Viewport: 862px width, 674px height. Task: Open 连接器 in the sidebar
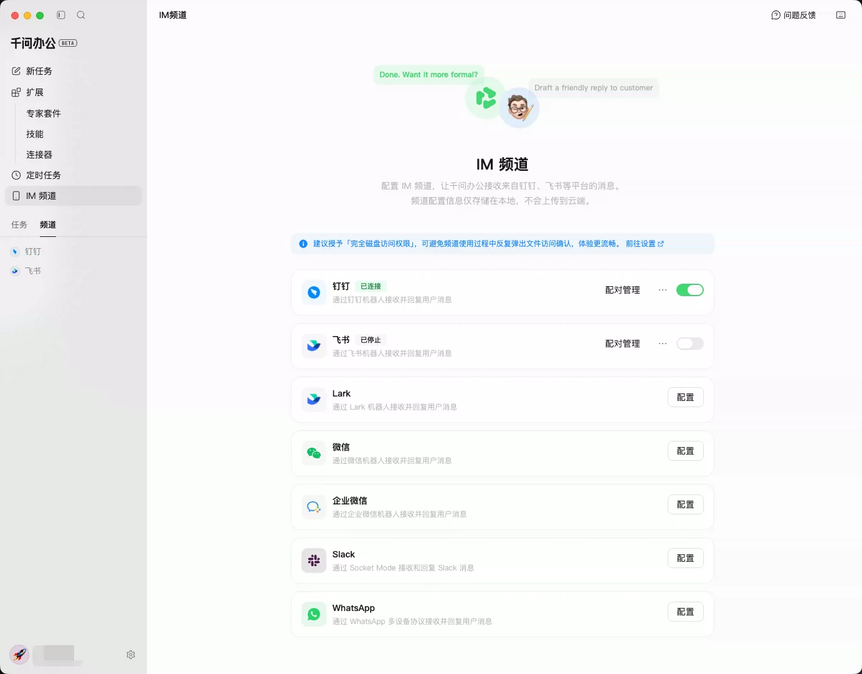[x=39, y=155]
